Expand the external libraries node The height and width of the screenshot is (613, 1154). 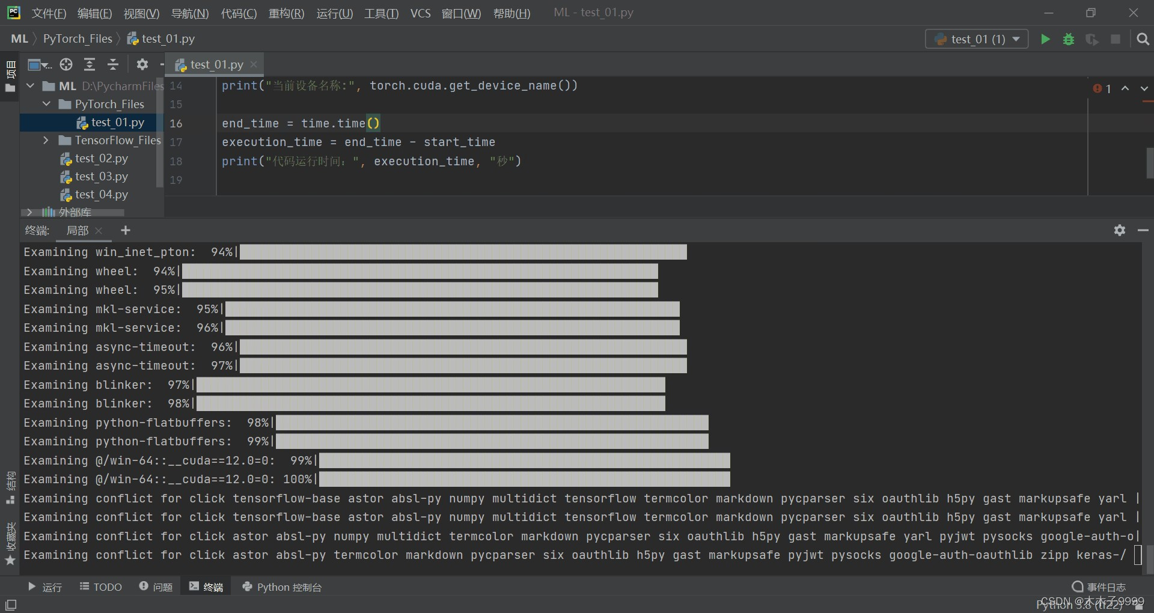(29, 212)
